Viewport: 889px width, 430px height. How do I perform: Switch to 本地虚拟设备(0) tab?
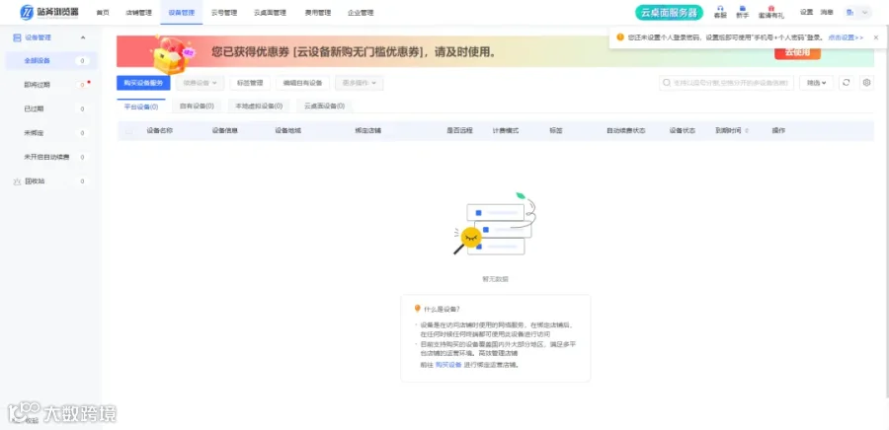pos(259,106)
